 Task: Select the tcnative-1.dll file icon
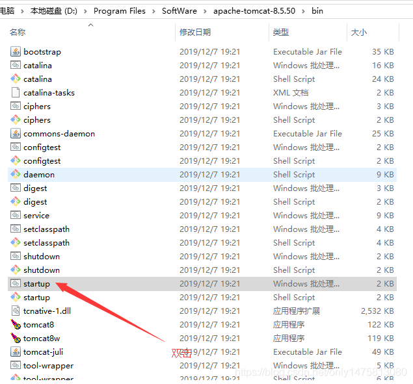(16, 311)
